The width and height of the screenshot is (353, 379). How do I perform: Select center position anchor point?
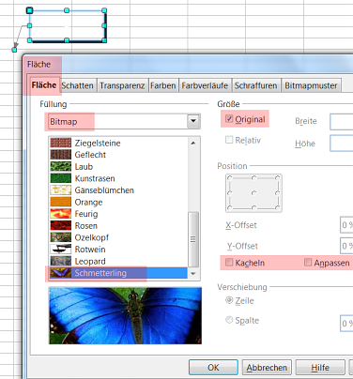[253, 193]
